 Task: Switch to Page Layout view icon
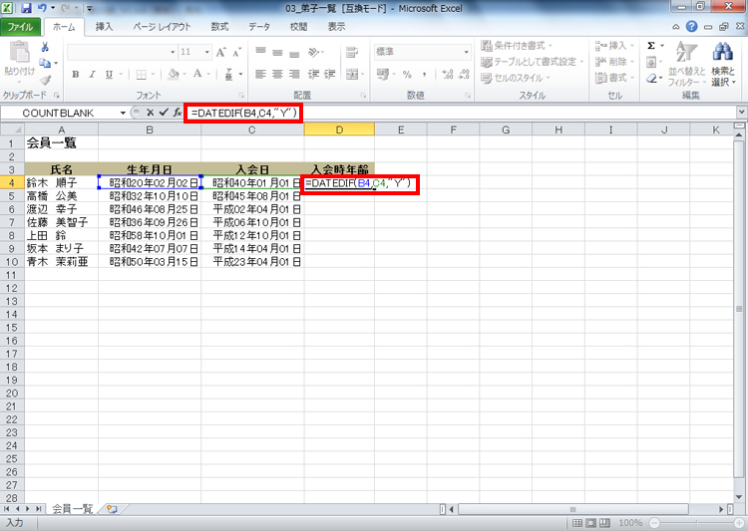(x=590, y=523)
